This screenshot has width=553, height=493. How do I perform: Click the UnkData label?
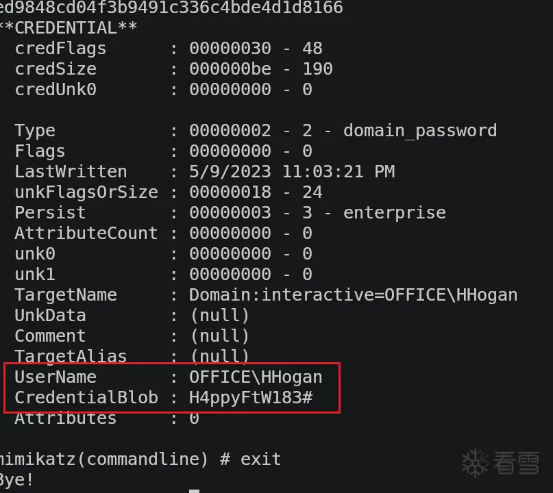click(50, 316)
